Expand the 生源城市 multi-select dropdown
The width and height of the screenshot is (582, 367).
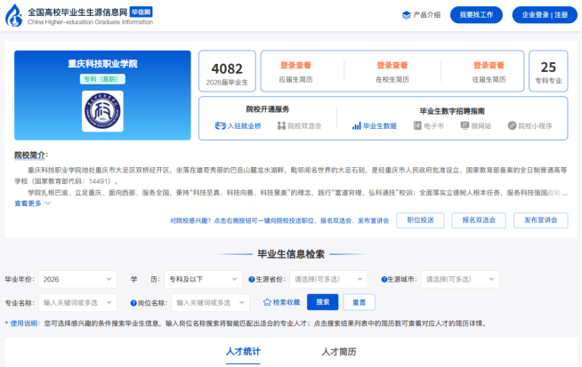458,278
